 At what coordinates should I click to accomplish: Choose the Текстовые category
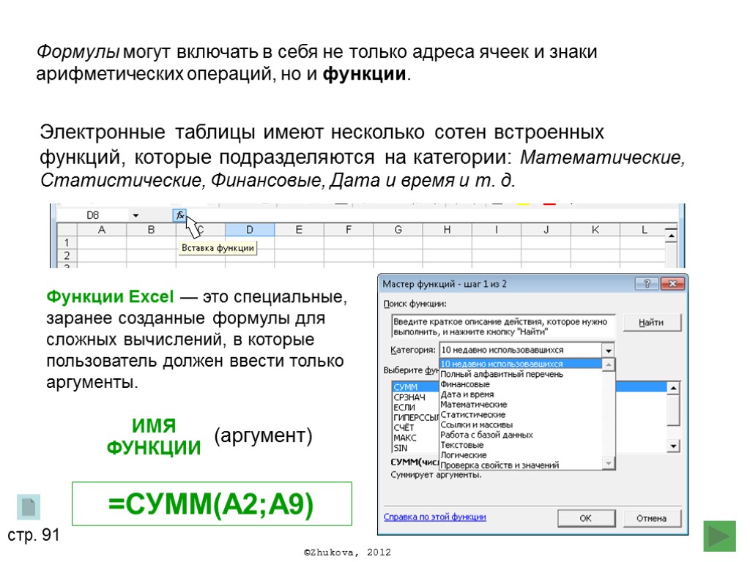click(521, 445)
